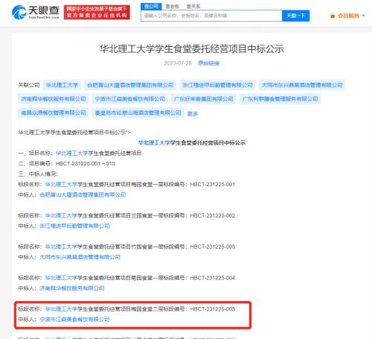The height and width of the screenshot is (339, 372).
Task: Open winning bidder link 浙江穗进甲后勤管理有限公司
Action: point(74,226)
